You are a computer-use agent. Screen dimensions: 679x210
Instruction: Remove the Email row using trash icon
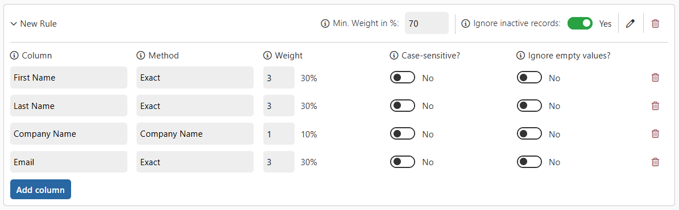(x=655, y=162)
